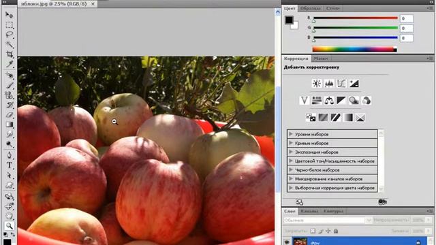Click the foreground color swatch in Color panel
Viewport: 436px width, 245px height.
289,20
